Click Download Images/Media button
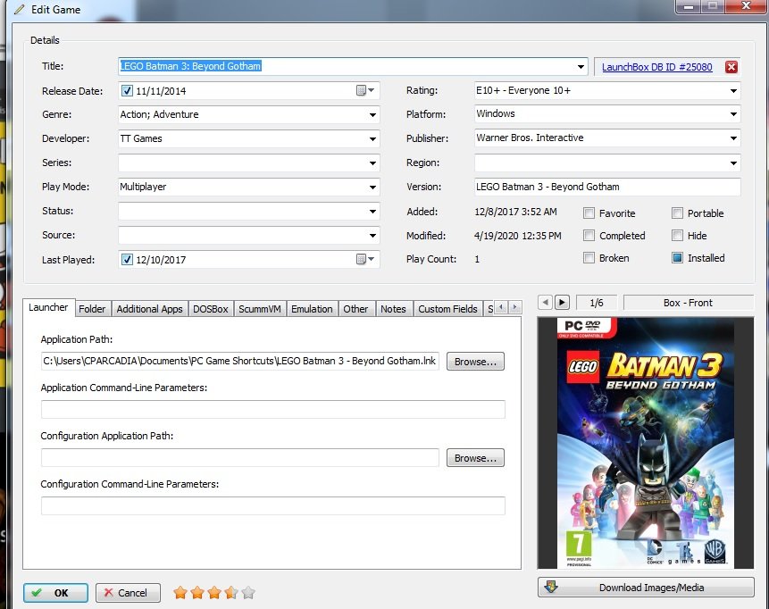The image size is (769, 609). click(x=646, y=588)
